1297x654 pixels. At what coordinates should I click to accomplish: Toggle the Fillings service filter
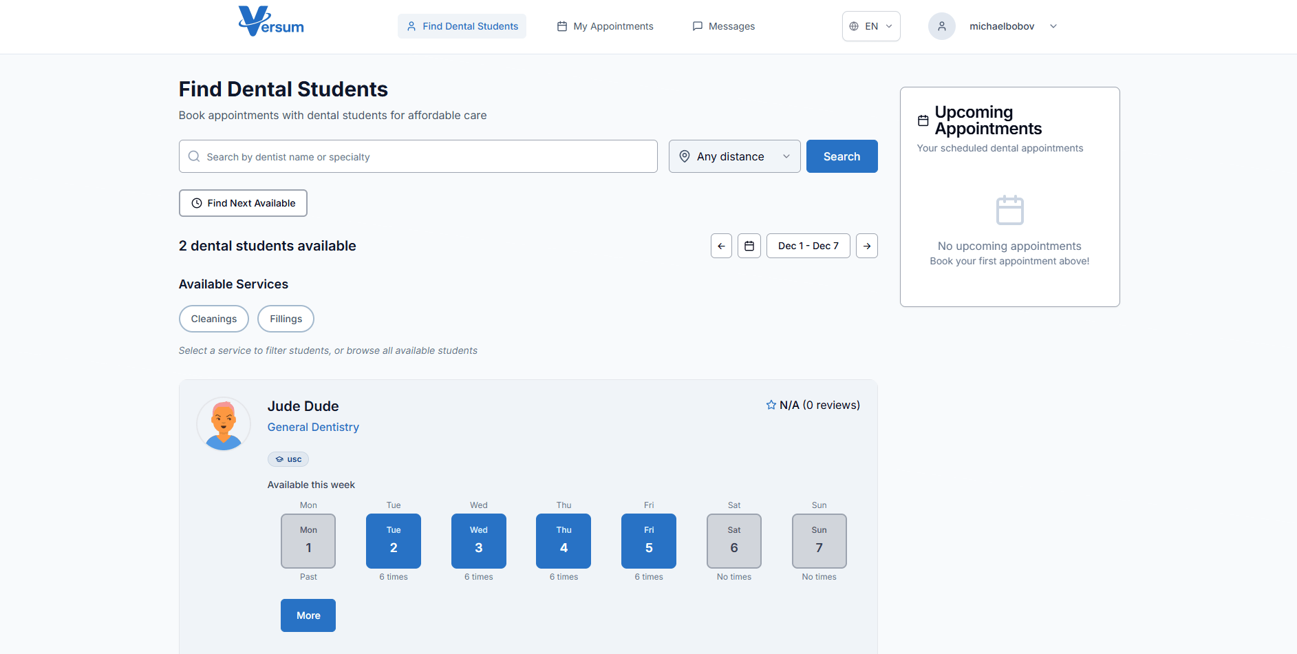point(286,319)
